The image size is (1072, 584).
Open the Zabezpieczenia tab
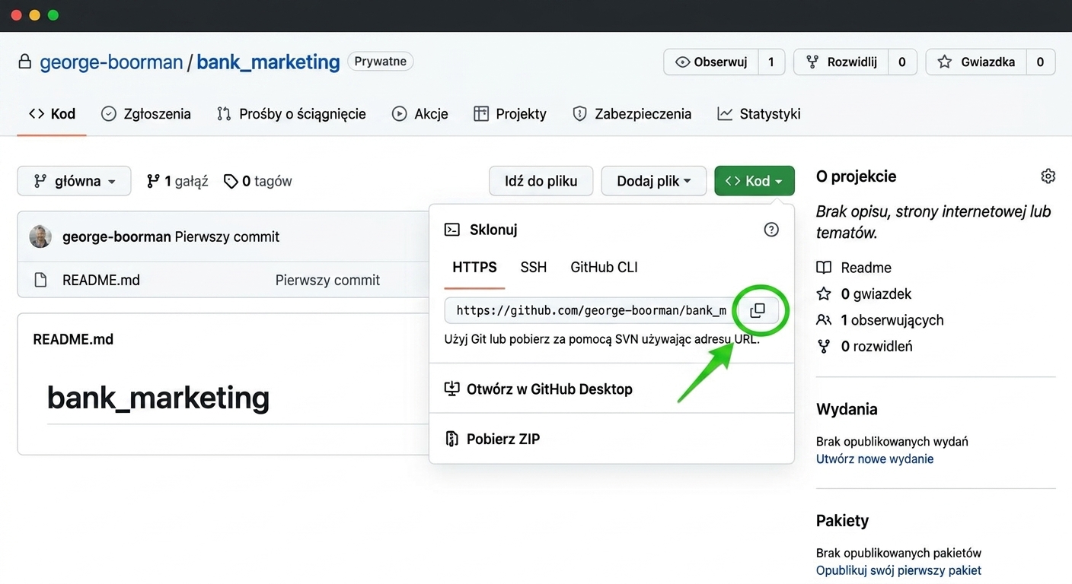point(632,114)
